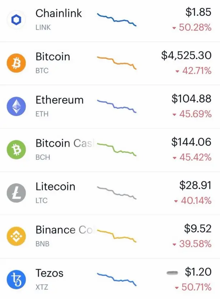Tap the gray Litecoin logo icon
The image size is (220, 299).
pyautogui.click(x=16, y=193)
